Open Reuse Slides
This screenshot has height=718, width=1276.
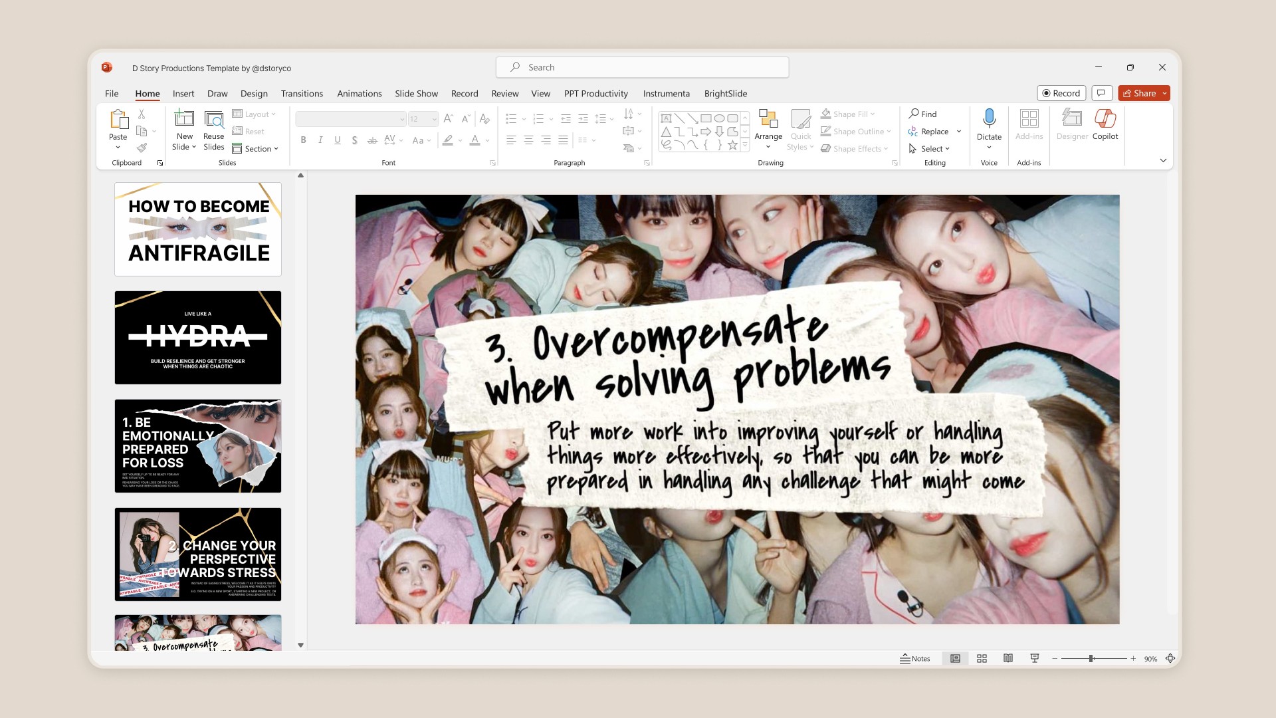[213, 130]
